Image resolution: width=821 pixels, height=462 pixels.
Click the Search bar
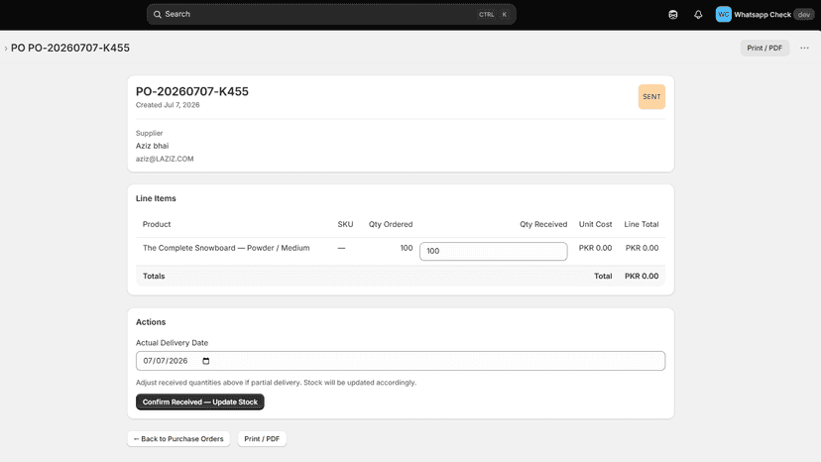point(331,14)
